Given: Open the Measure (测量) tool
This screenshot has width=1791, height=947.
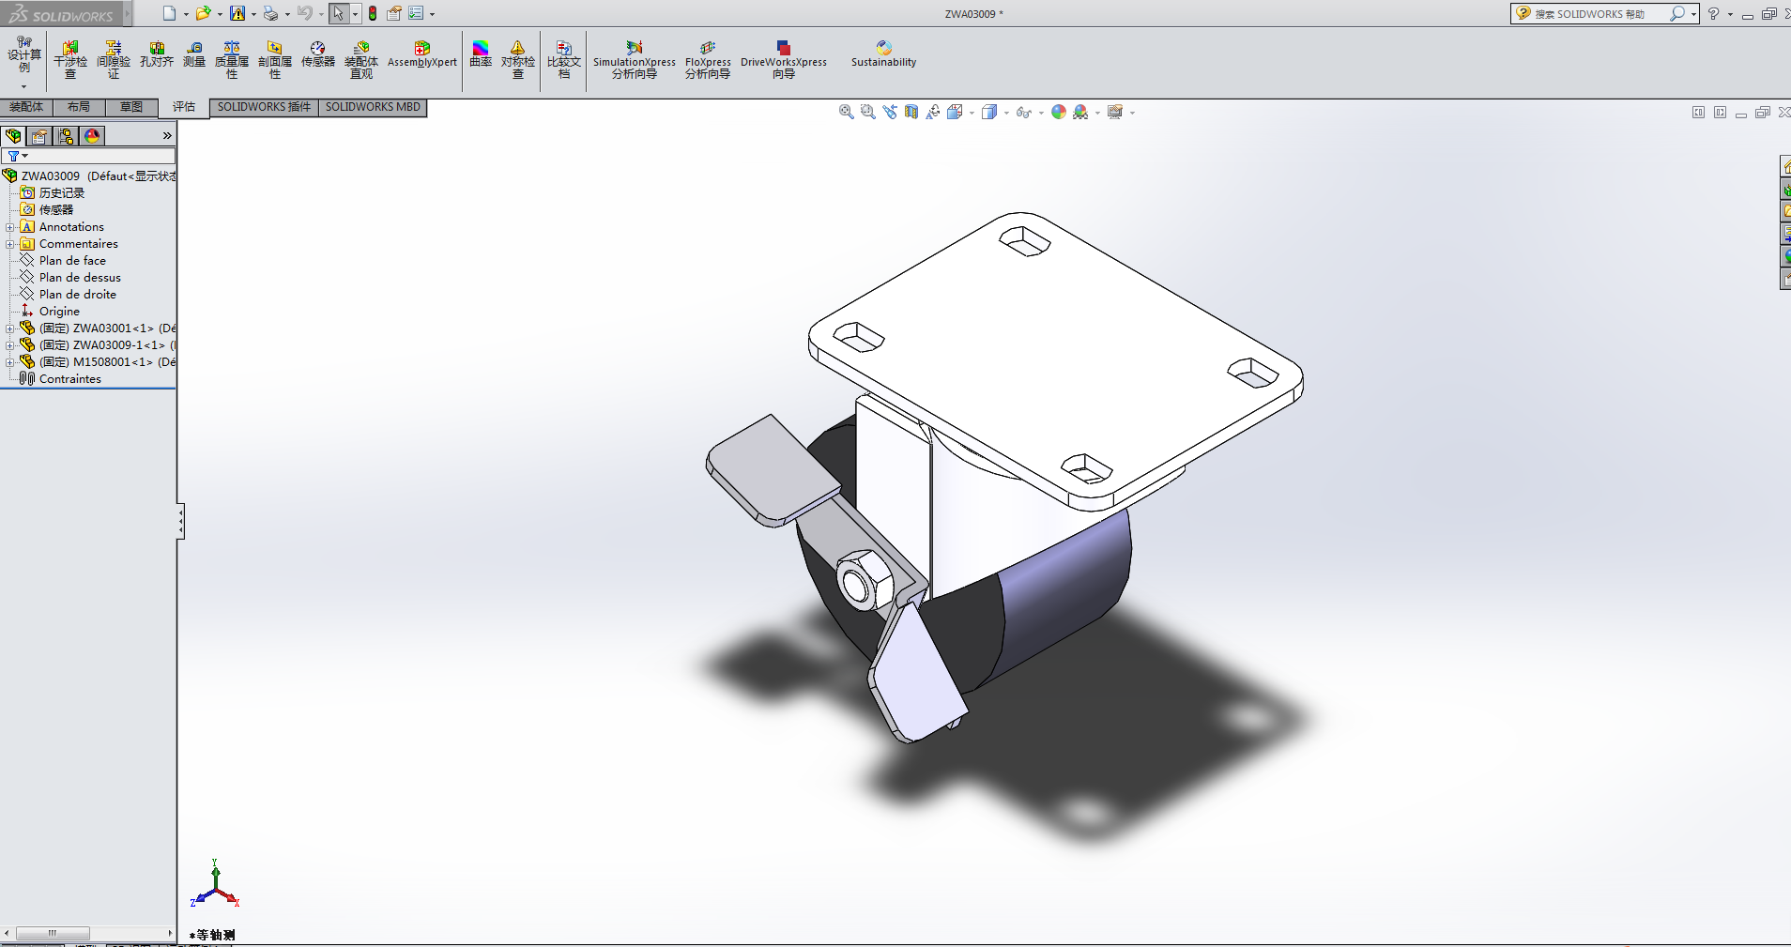Looking at the screenshot, I should pyautogui.click(x=194, y=54).
